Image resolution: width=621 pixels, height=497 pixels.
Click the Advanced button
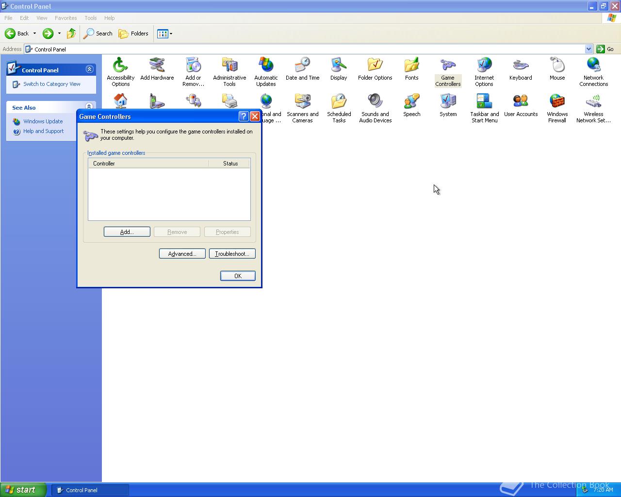pos(182,254)
